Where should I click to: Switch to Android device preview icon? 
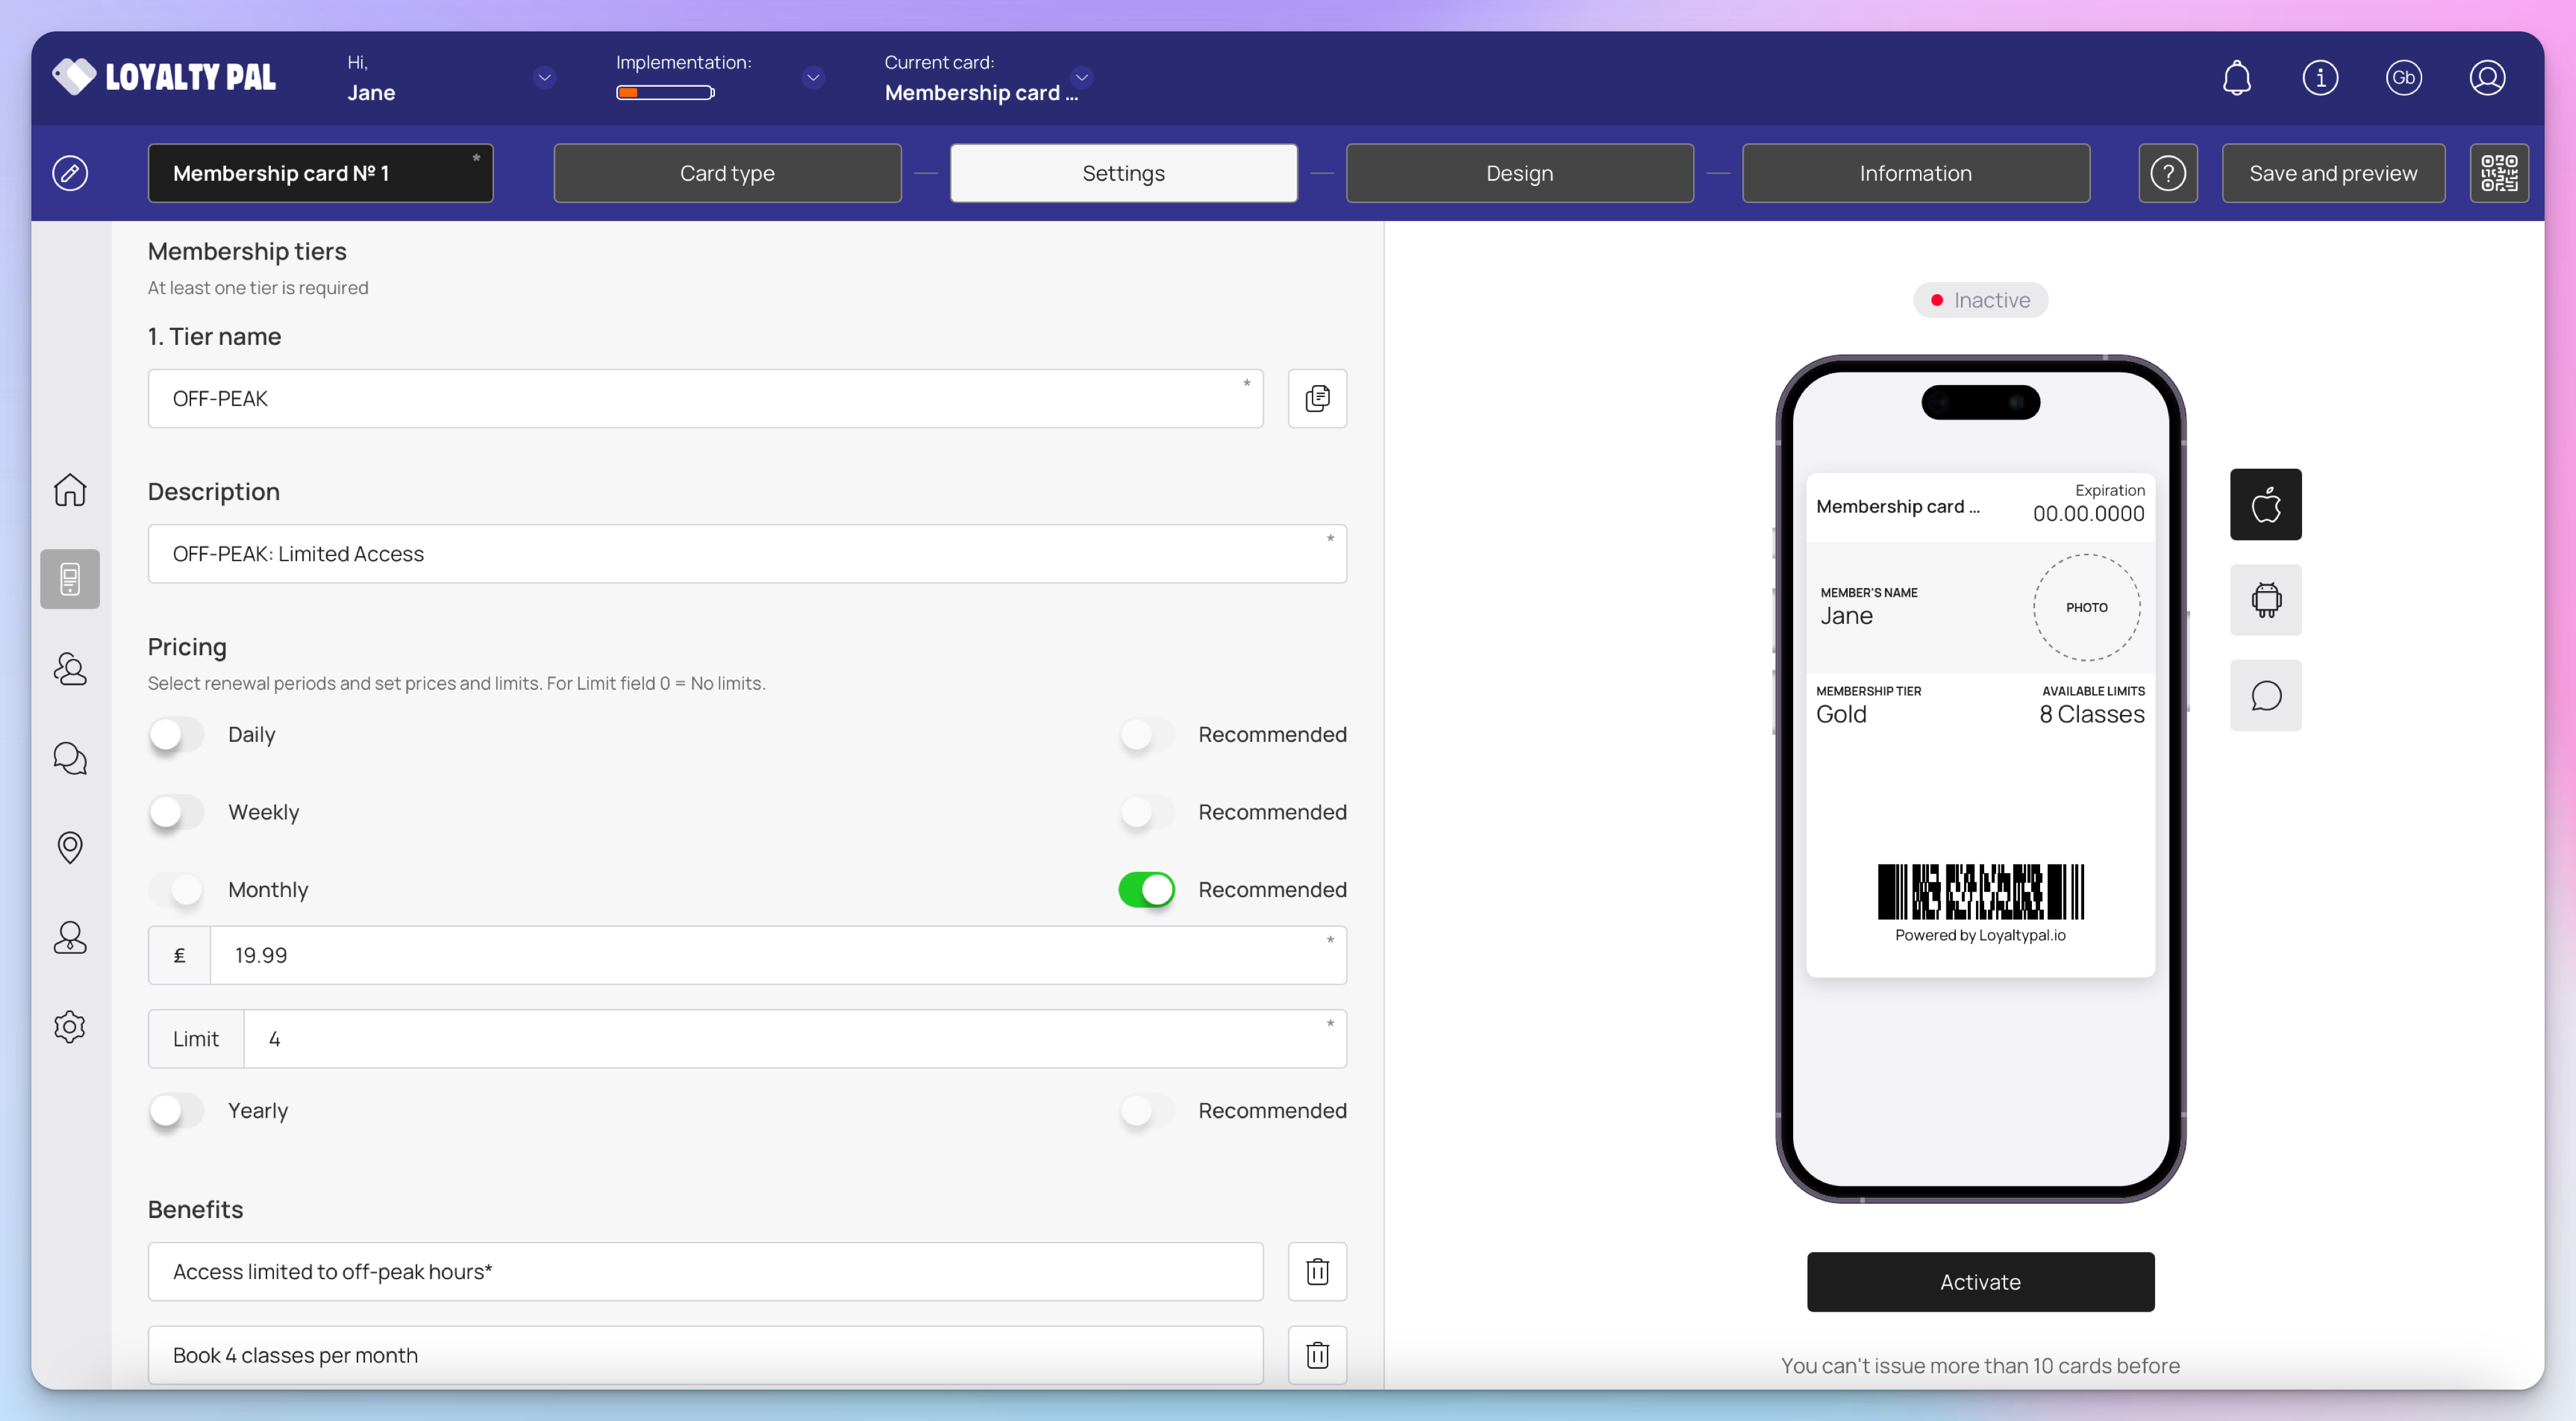pyautogui.click(x=2265, y=600)
